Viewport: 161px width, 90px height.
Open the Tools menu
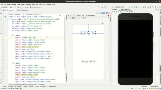pos(41,4)
